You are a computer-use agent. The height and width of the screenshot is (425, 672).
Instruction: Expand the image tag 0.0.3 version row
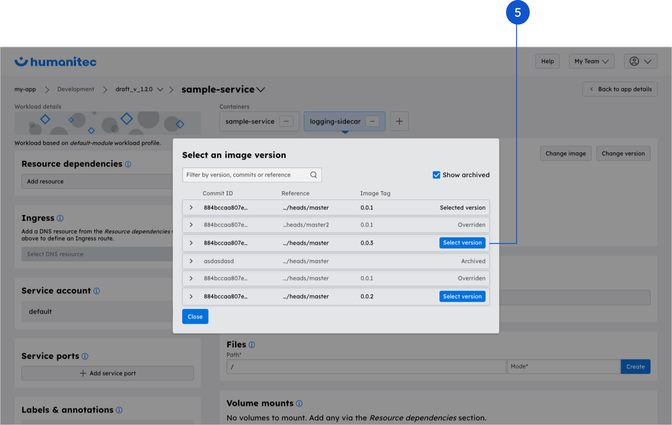191,243
